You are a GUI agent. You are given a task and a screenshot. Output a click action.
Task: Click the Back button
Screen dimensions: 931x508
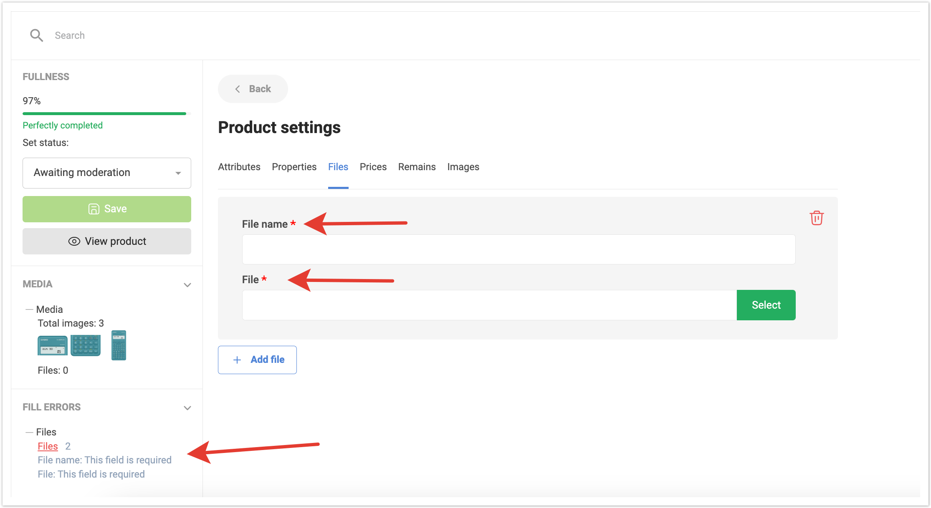click(x=253, y=89)
